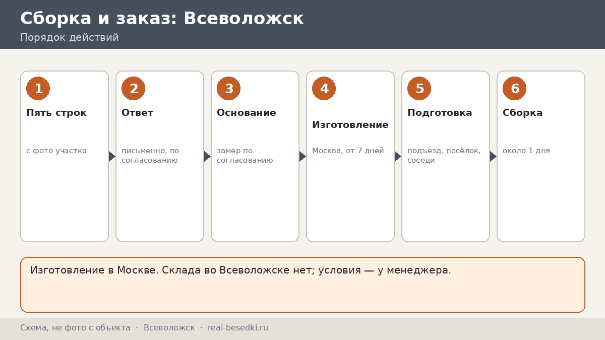
Task: Click the 'подъезд, посёлок, соседи' description
Action: [x=444, y=156]
